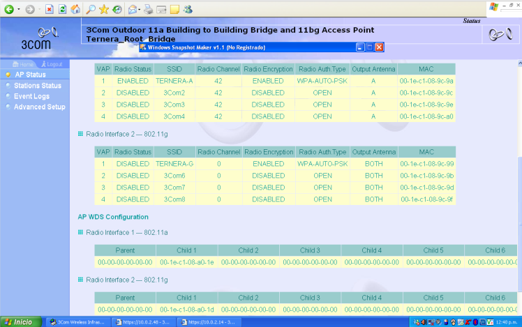Screen dimensions: 522x327
Task: Open Favorites star icon
Action: tap(104, 10)
